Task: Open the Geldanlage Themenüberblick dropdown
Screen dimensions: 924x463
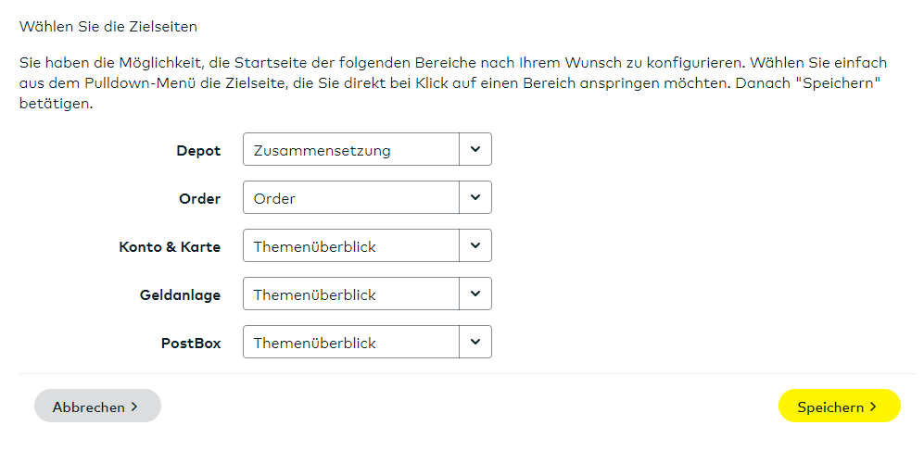Action: point(351,294)
